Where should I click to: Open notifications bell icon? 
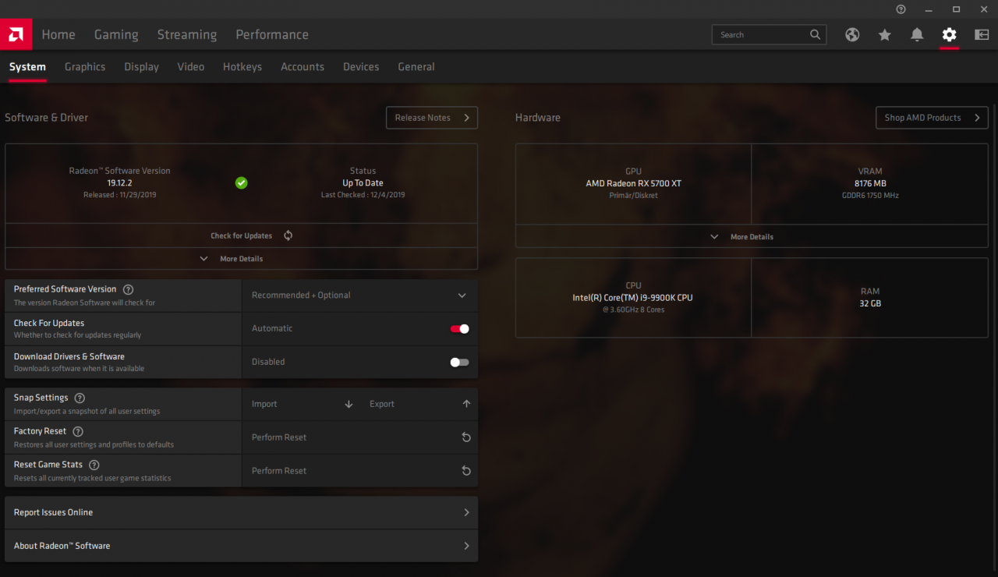pyautogui.click(x=917, y=34)
